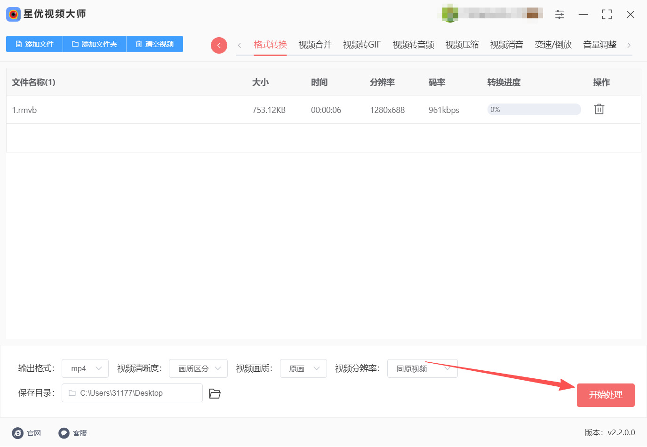Select the 视频转GIF tab

361,44
